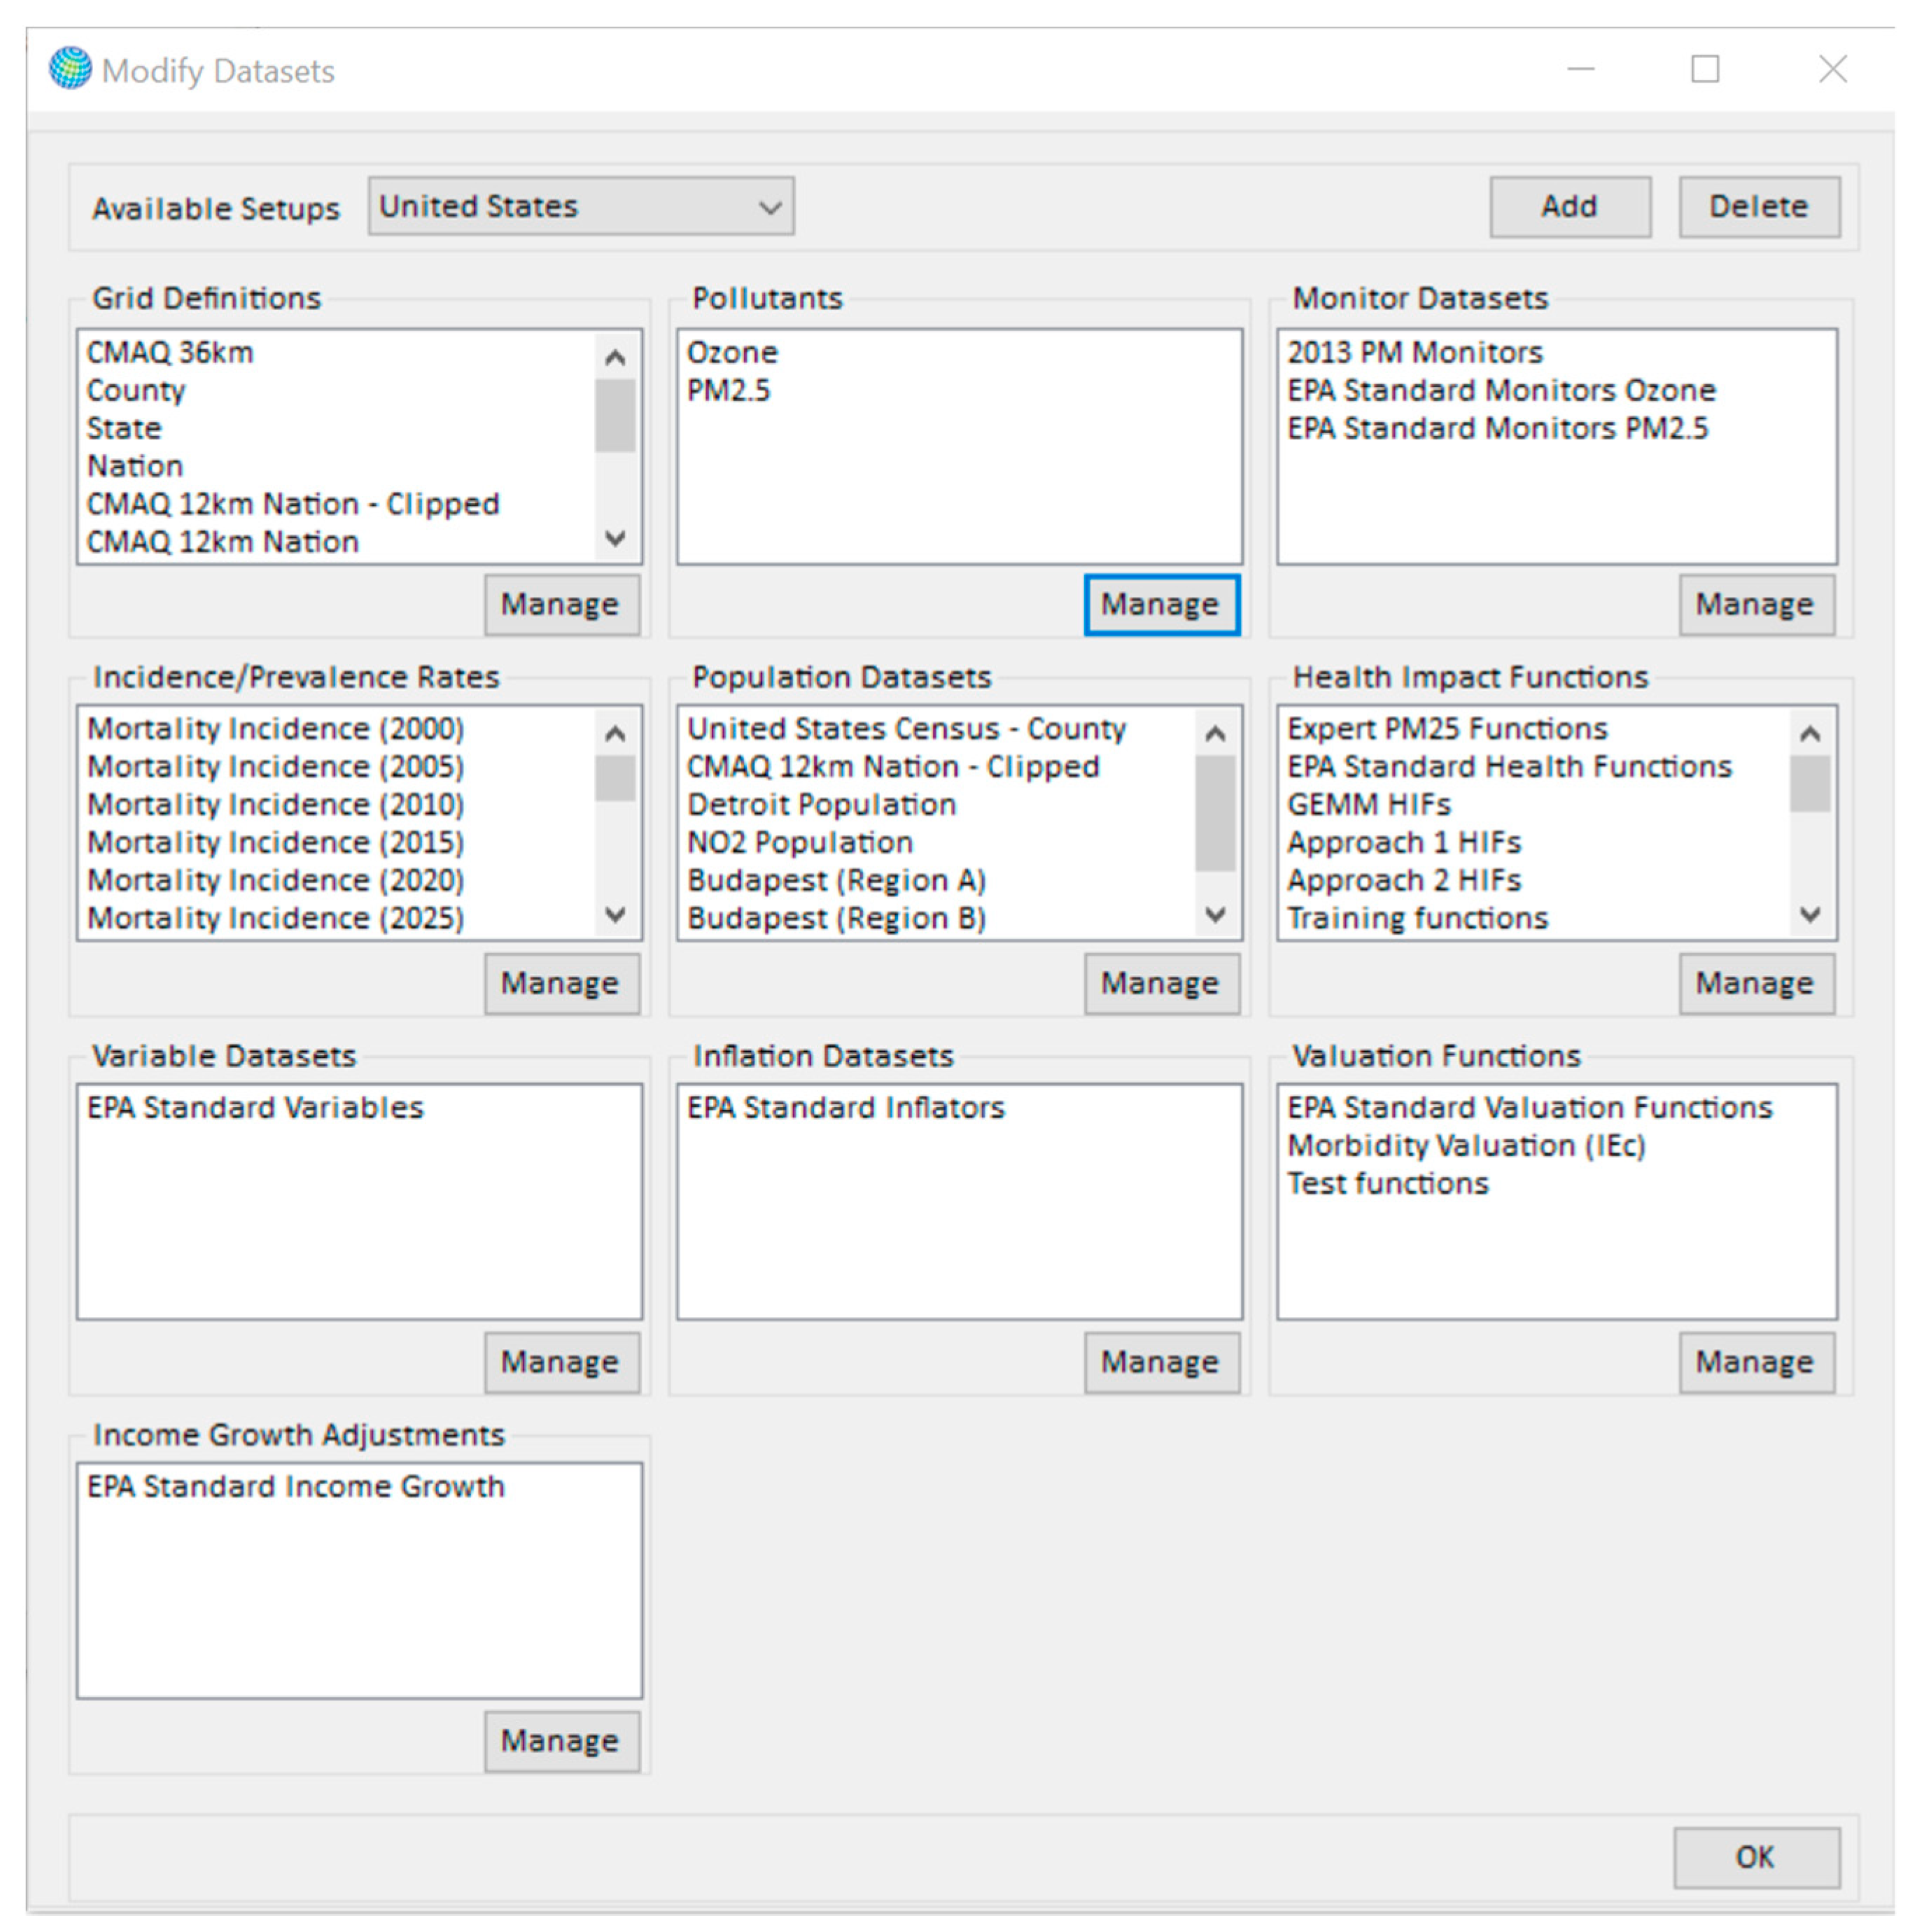1917x1932 pixels.
Task: Select Expert PM25 Functions entry
Action: (1447, 729)
